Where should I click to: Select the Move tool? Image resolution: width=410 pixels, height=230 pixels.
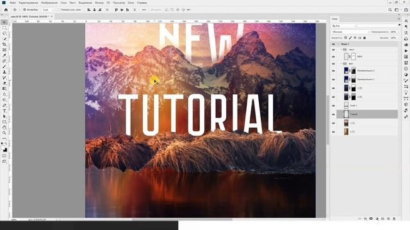tap(4, 22)
